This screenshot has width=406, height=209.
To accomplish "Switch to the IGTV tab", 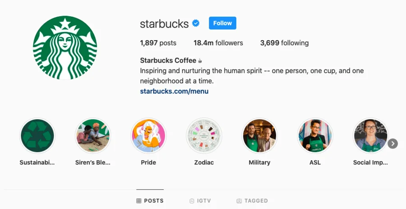I will (x=200, y=201).
